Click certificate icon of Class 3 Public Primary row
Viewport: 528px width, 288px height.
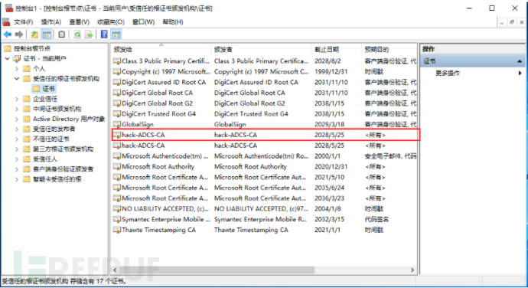click(x=117, y=61)
